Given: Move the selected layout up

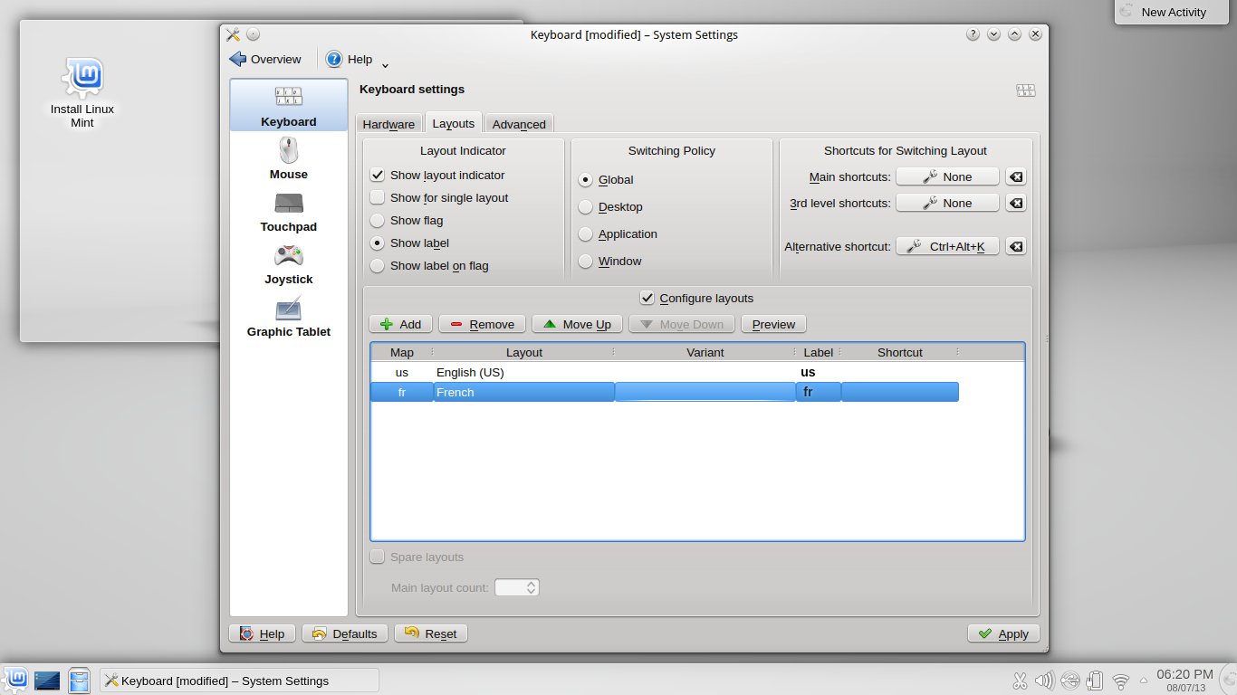Looking at the screenshot, I should [577, 324].
